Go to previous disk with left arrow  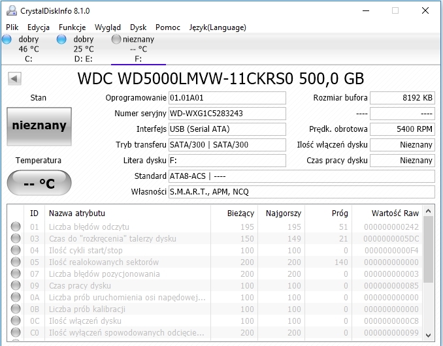coord(14,78)
